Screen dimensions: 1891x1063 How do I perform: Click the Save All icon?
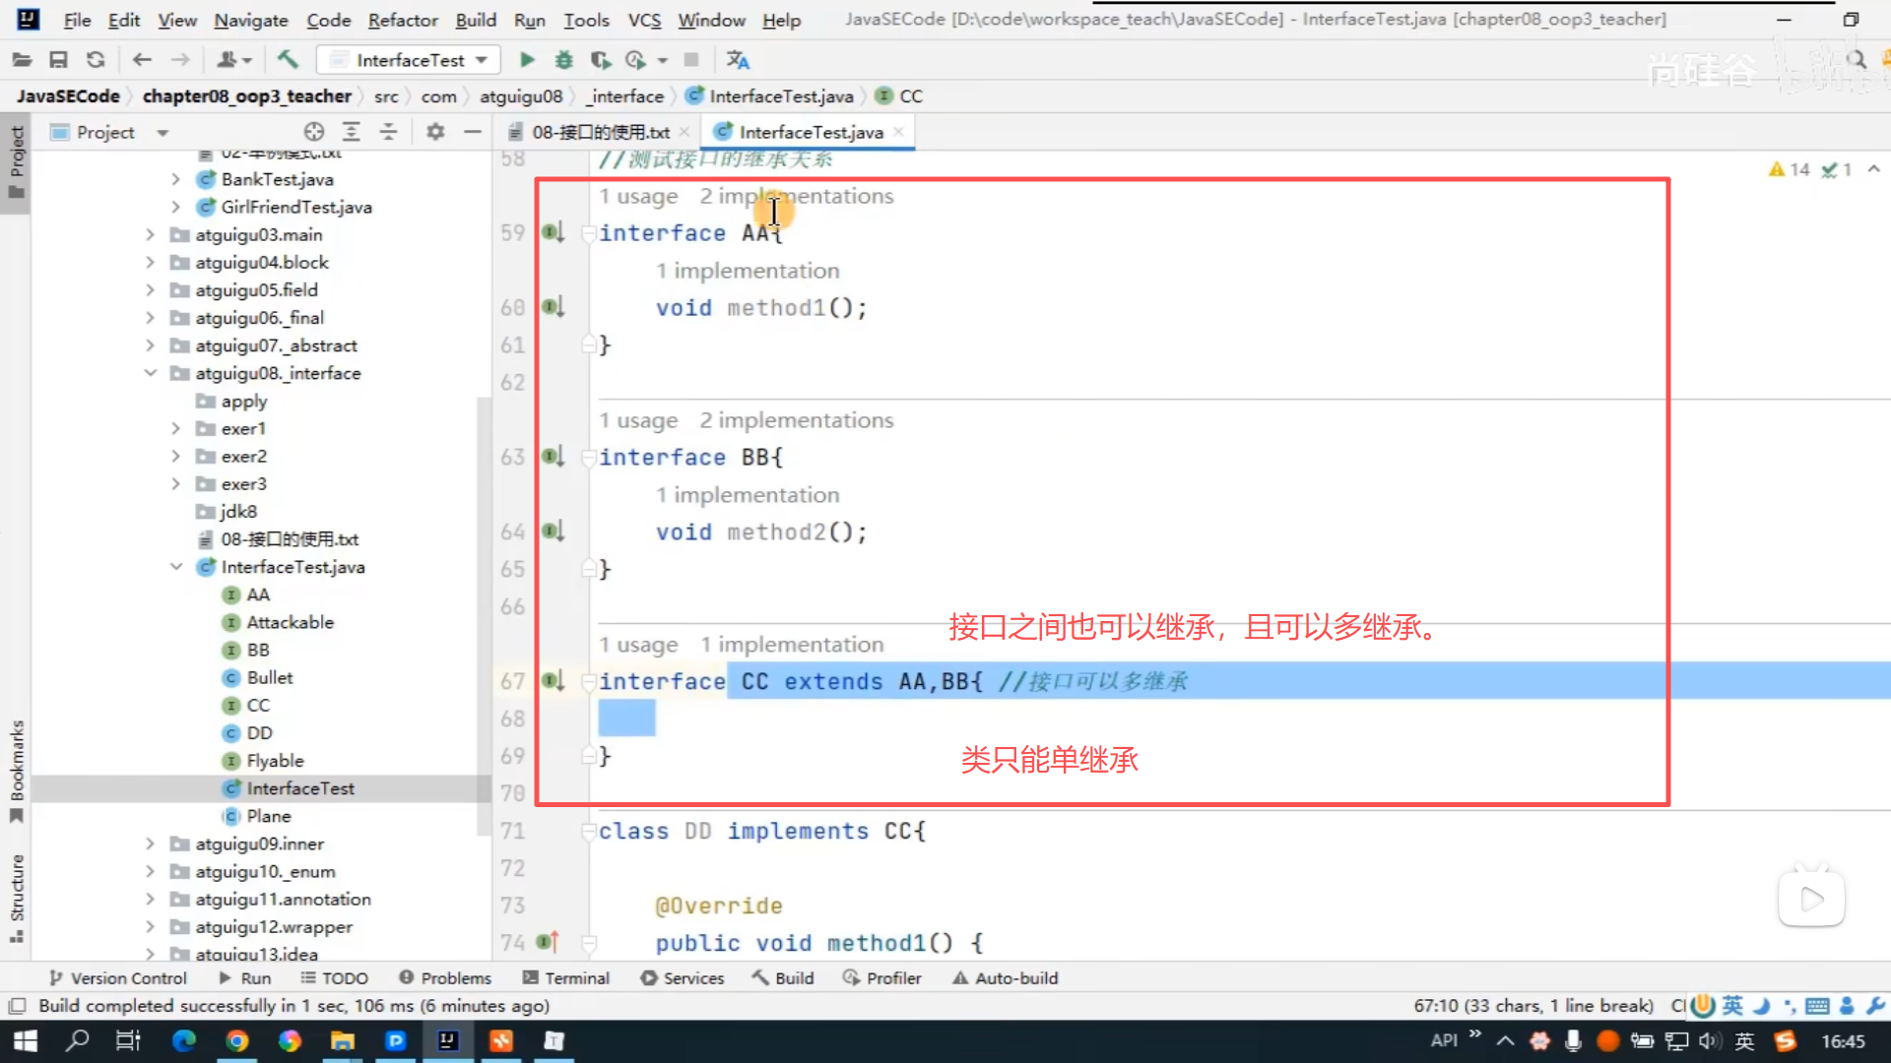tap(58, 60)
